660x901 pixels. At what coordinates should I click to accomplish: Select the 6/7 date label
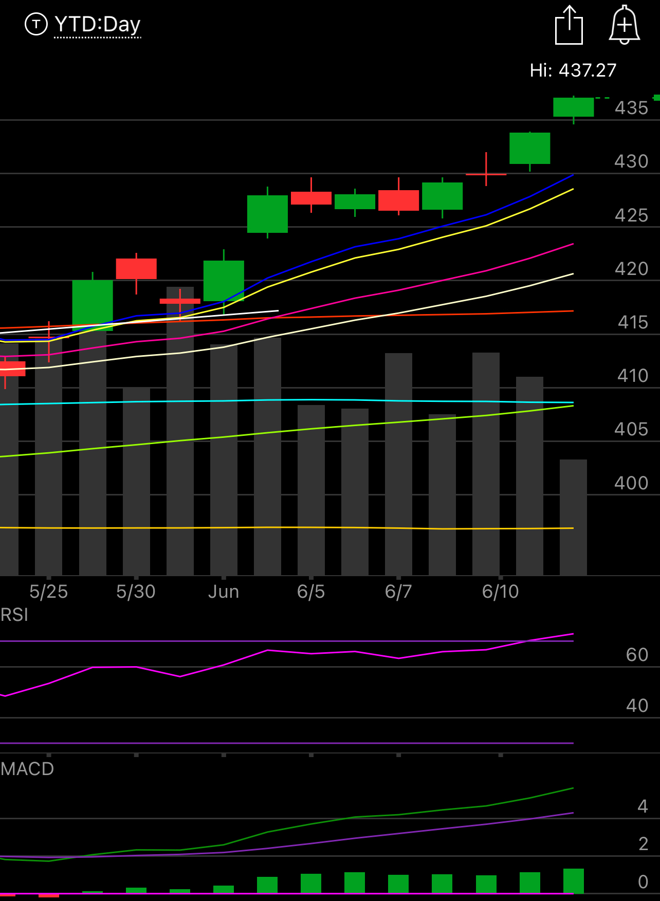pos(398,592)
